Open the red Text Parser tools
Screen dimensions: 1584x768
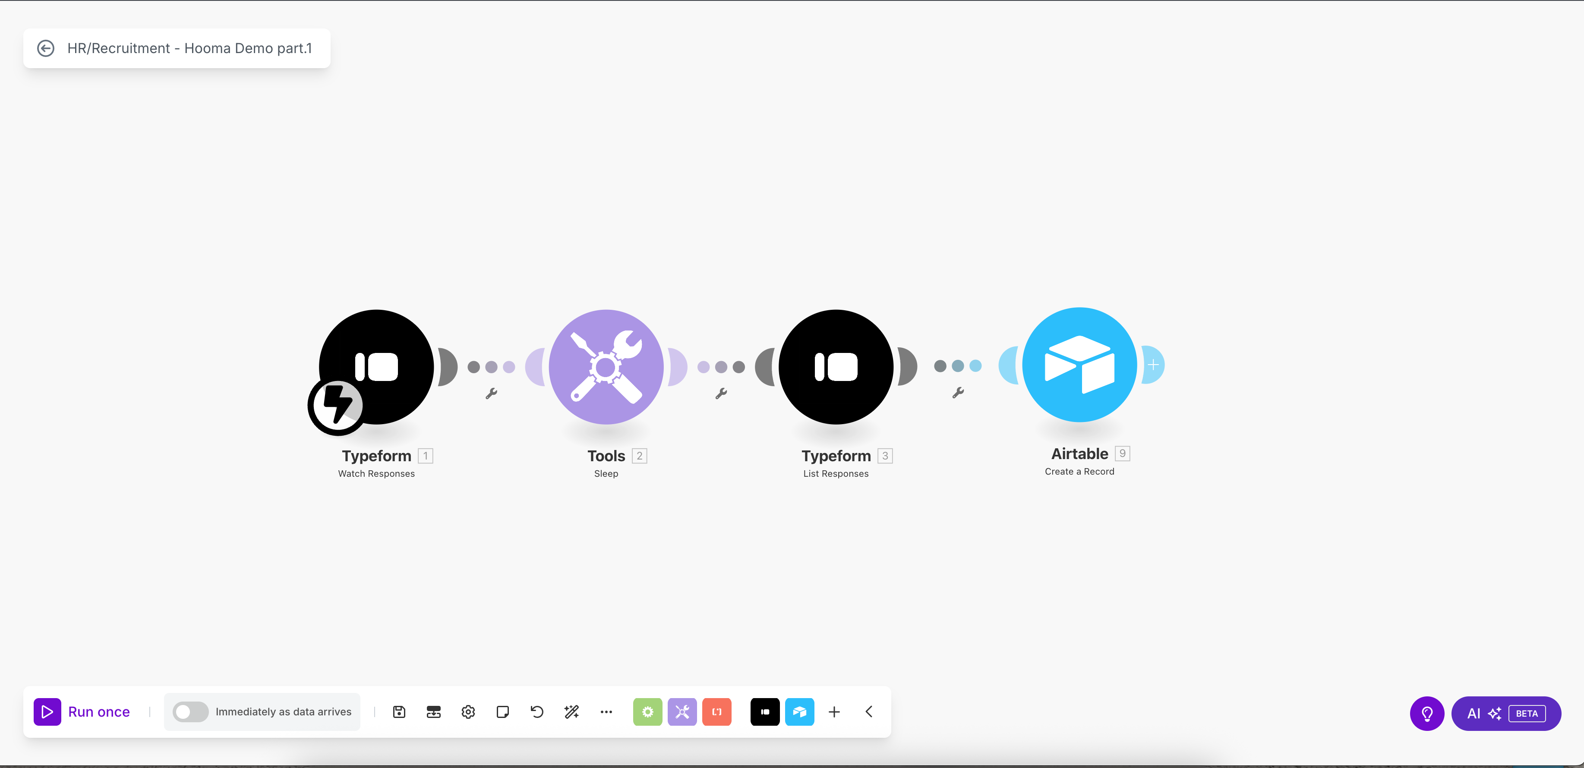(x=717, y=711)
